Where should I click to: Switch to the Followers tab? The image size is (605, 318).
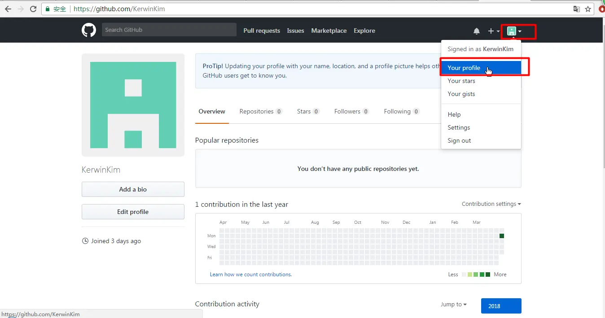click(x=351, y=111)
